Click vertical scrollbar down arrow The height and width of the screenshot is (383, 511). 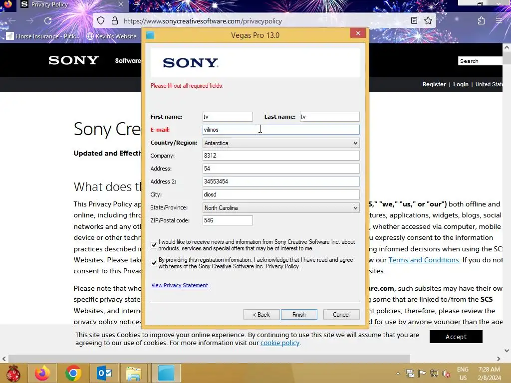(x=507, y=351)
